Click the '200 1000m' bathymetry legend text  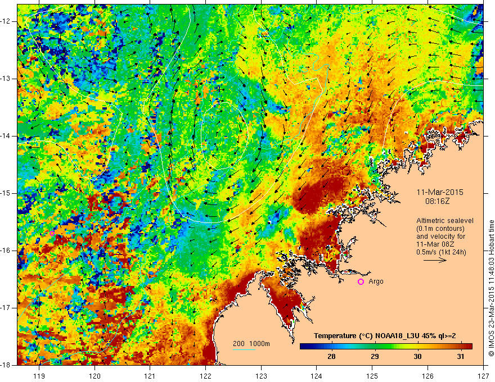click(251, 344)
